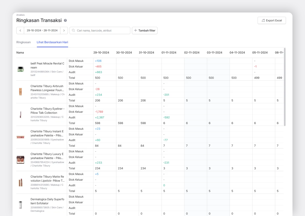
Task: Add a filter with Tambah filter
Action: point(145,30)
